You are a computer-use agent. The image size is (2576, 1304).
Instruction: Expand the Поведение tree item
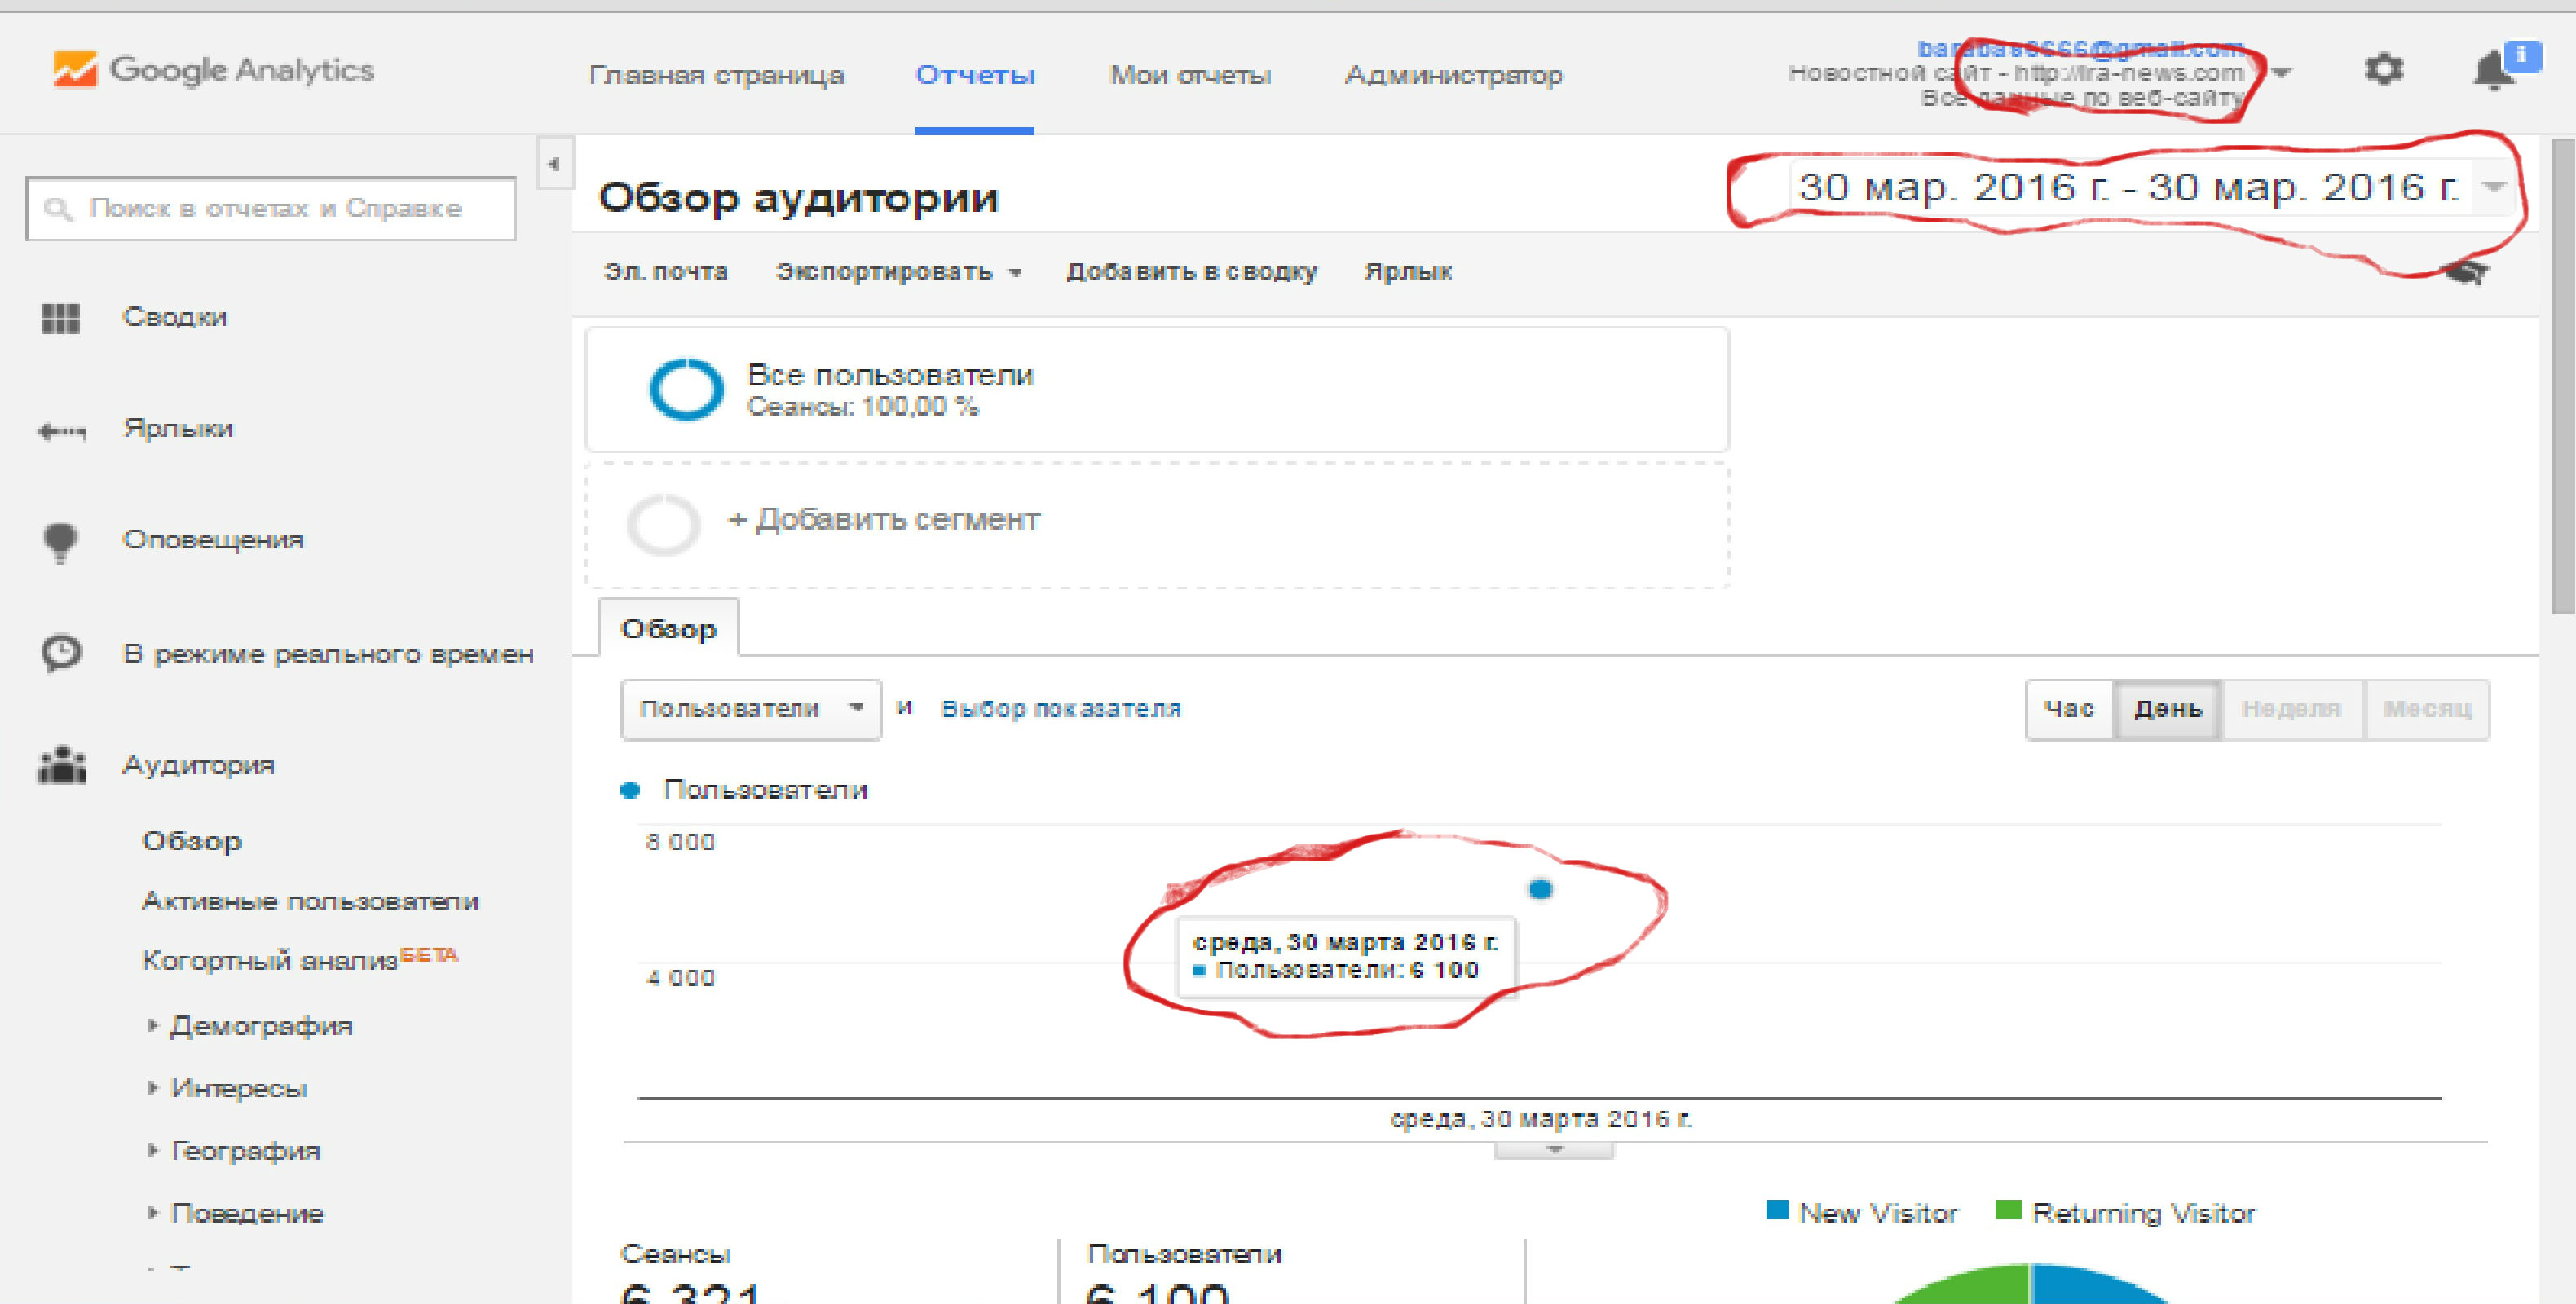coord(152,1212)
